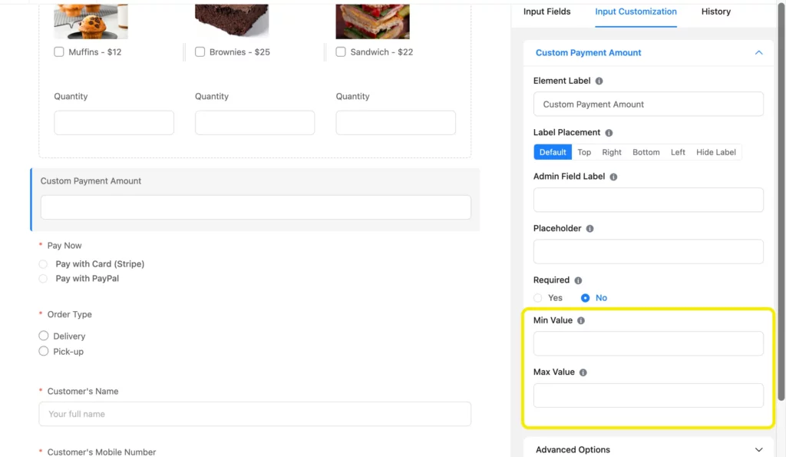Collapse the Custom Payment Amount section

point(758,53)
